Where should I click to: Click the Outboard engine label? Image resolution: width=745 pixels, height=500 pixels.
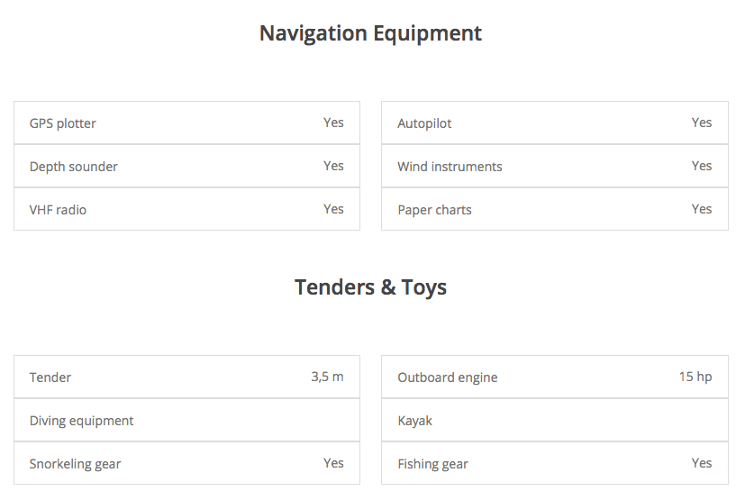point(447,377)
